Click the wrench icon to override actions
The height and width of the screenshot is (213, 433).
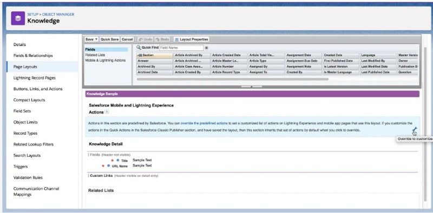point(414,130)
